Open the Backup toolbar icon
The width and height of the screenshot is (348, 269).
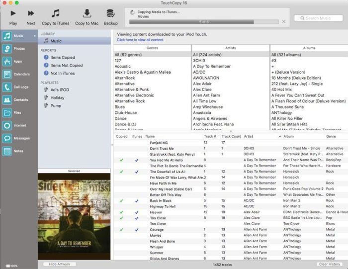pyautogui.click(x=111, y=14)
